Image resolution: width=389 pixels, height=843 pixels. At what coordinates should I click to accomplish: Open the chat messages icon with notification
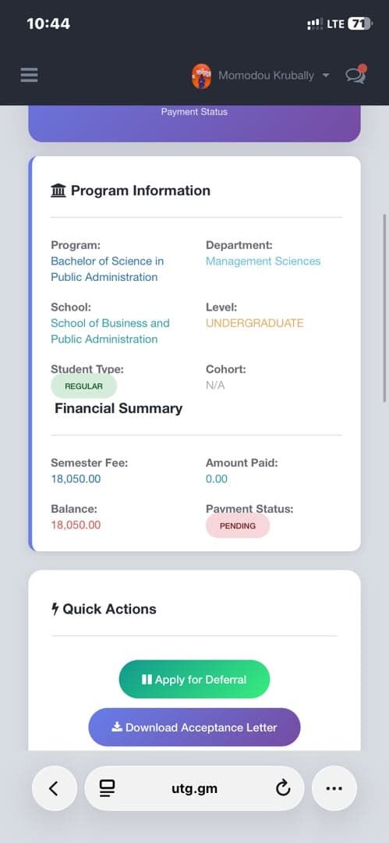click(x=355, y=75)
